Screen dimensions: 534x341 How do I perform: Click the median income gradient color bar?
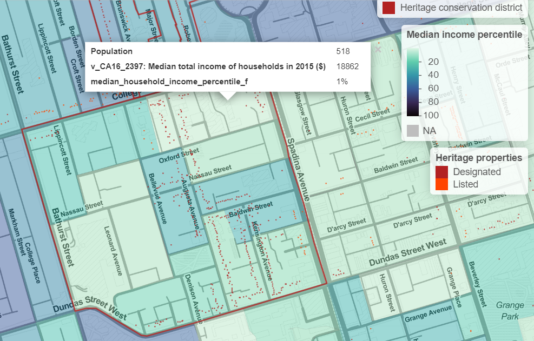(413, 82)
